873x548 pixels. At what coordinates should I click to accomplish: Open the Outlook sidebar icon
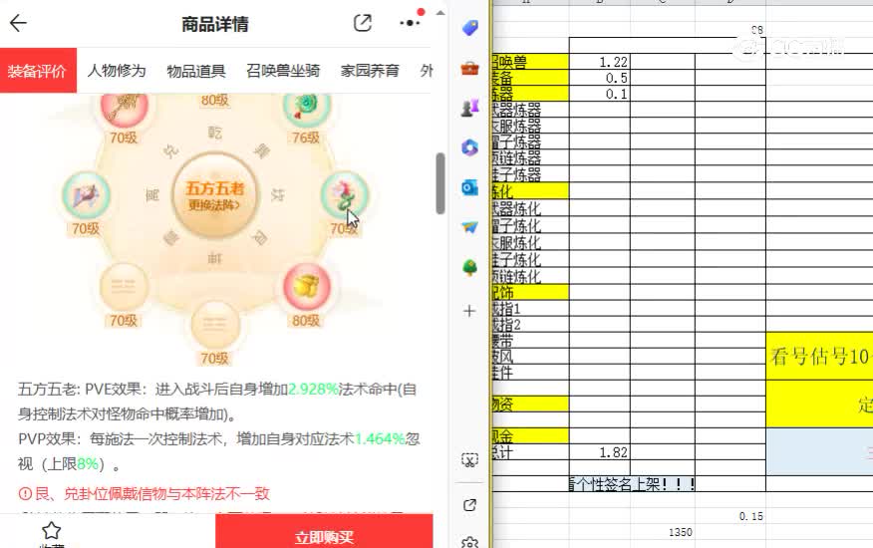(x=470, y=187)
